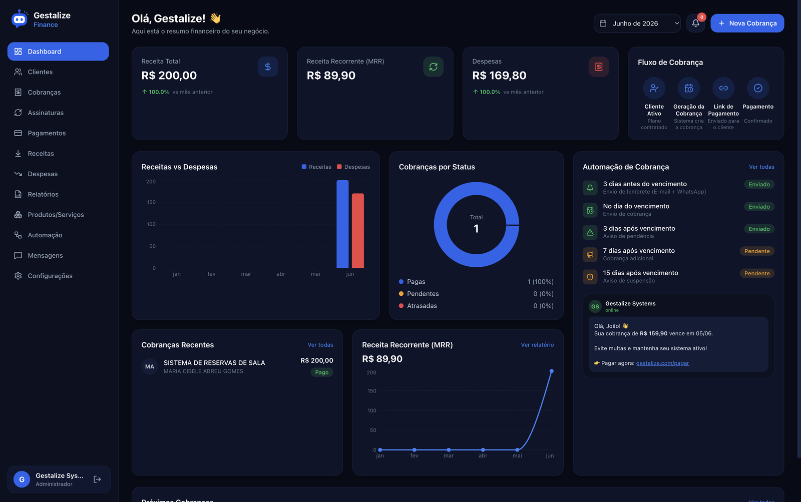The image size is (801, 502).
Task: Open the notifications bell
Action: 696,23
